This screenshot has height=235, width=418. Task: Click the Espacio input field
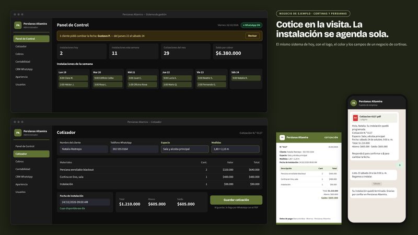tap(185, 149)
